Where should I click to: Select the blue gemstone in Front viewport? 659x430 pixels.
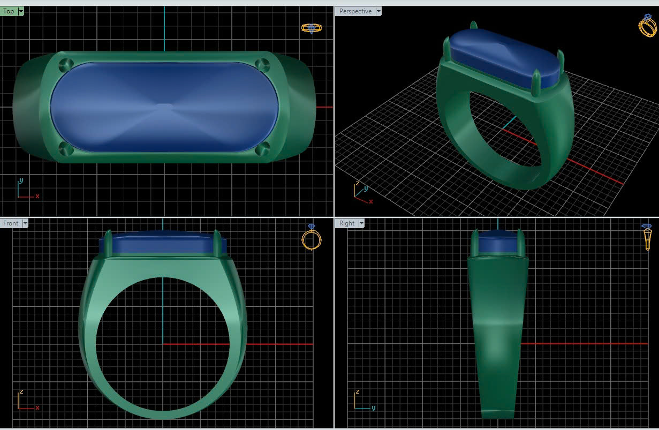click(x=163, y=243)
